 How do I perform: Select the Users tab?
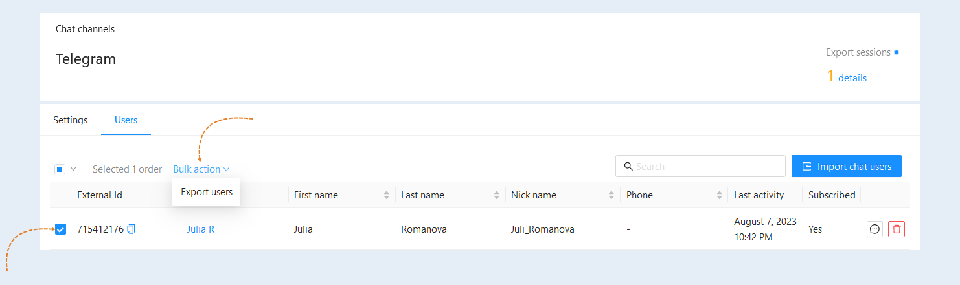pyautogui.click(x=126, y=120)
